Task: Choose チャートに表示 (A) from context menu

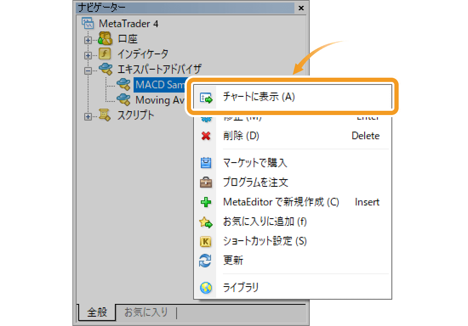Action: click(293, 97)
